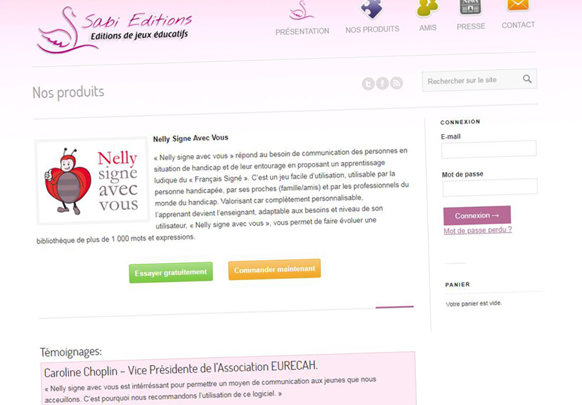Open the Facebook social icon
The width and height of the screenshot is (582, 405).
click(x=382, y=83)
